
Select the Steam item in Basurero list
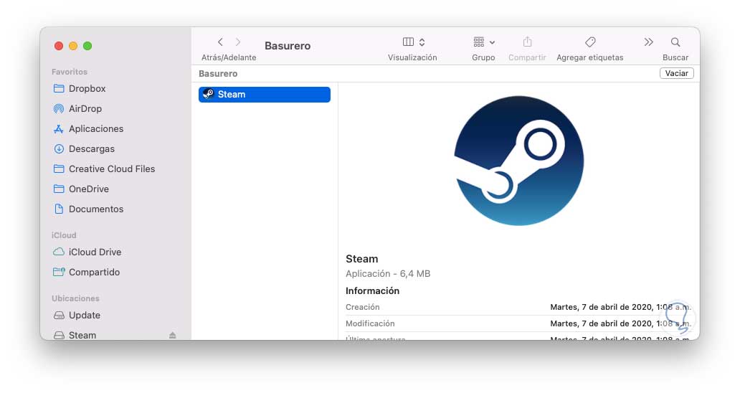265,95
